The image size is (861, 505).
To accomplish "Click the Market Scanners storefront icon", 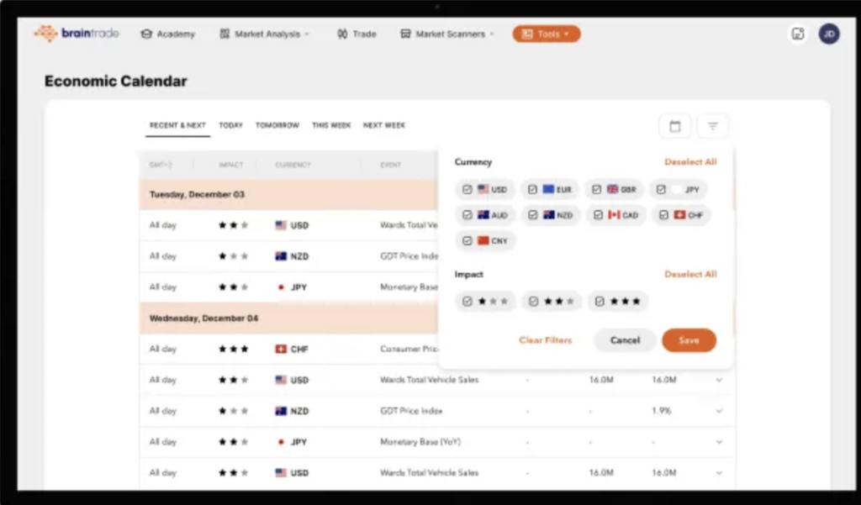I will [405, 34].
